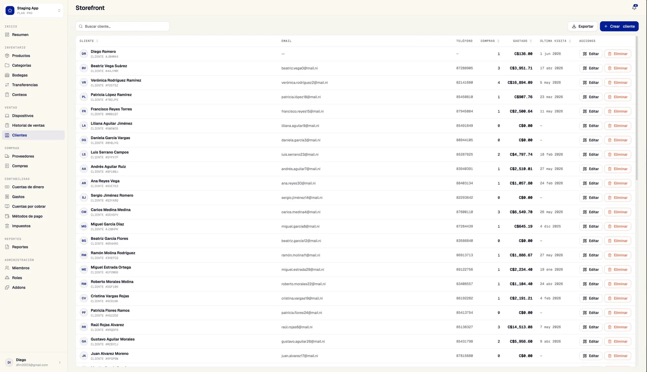Click the DR avatar for Diego Romero
647x372 pixels.
[x=84, y=54]
